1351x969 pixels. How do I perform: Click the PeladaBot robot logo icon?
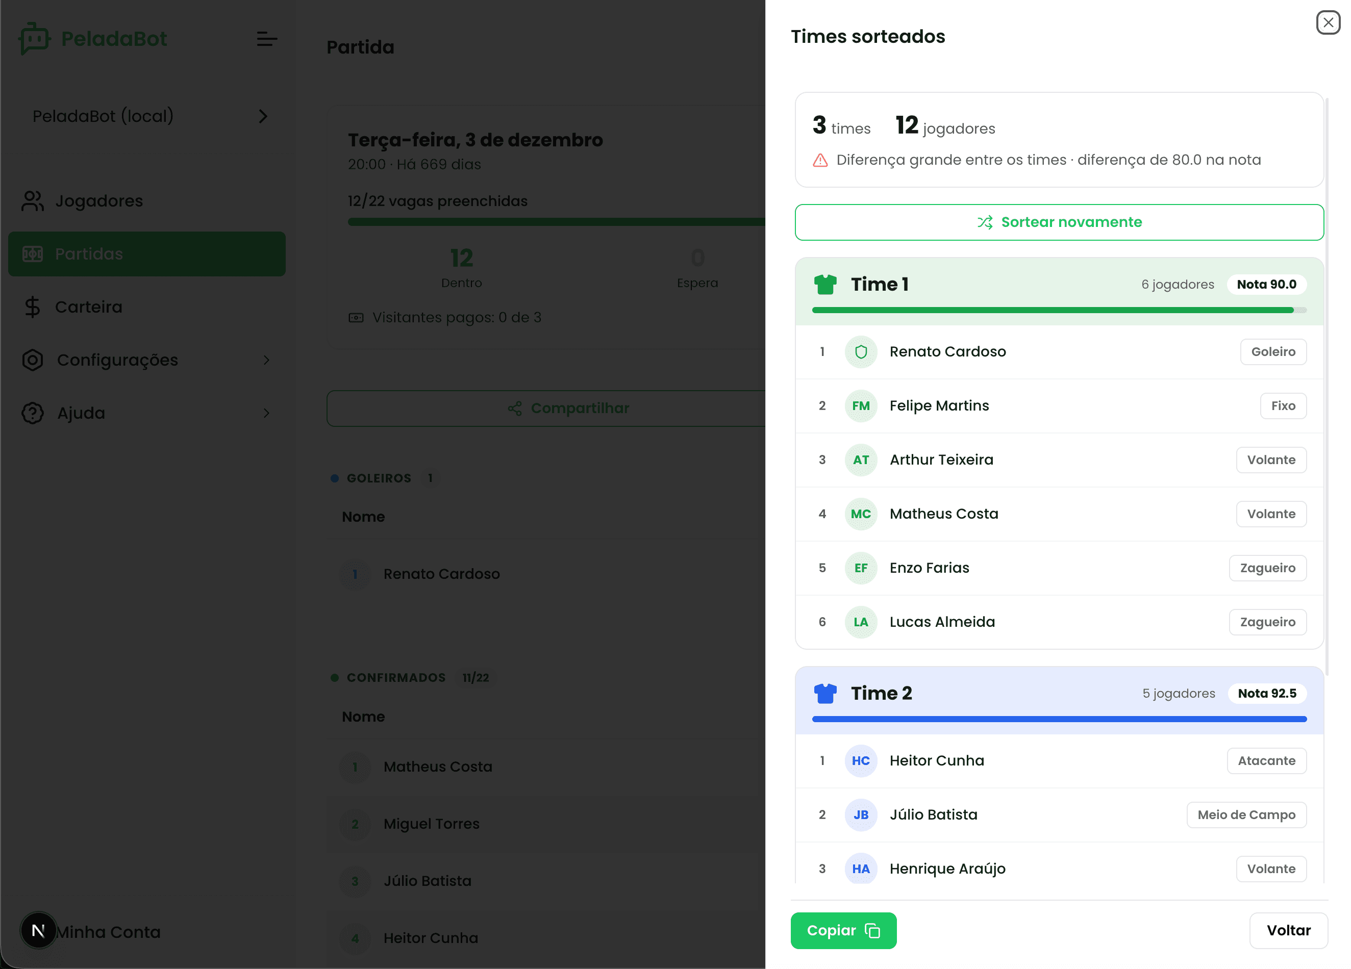pos(34,39)
